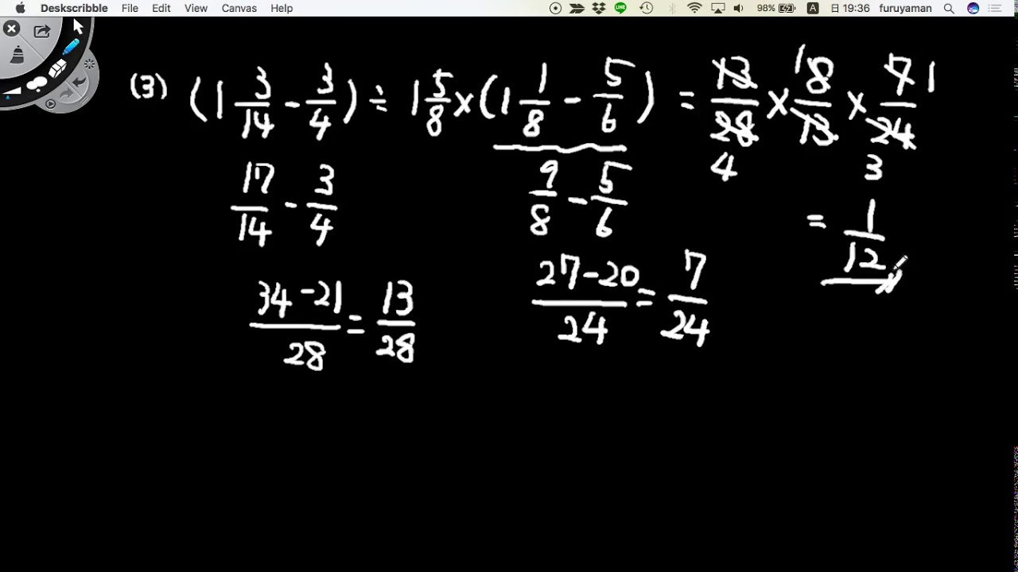
Task: Click the undo arrow on palette
Action: [x=79, y=81]
